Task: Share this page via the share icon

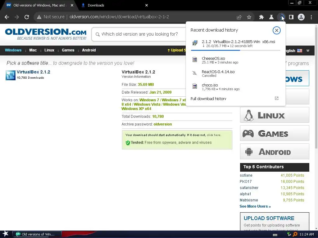Action: (239, 17)
